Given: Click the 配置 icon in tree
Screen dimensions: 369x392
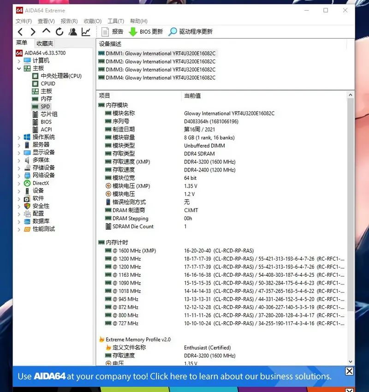Looking at the screenshot, I should 27,214.
